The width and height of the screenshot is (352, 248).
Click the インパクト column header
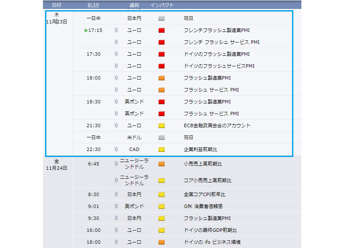tap(162, 5)
